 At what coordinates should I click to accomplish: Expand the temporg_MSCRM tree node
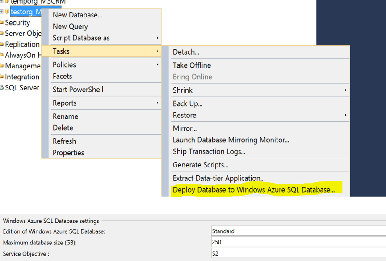[1, 2]
